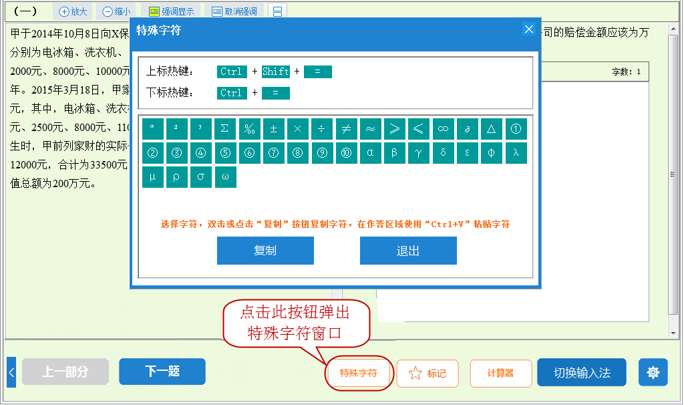
Task: Toggle 取消强调 to remove highlighting
Action: 234,11
